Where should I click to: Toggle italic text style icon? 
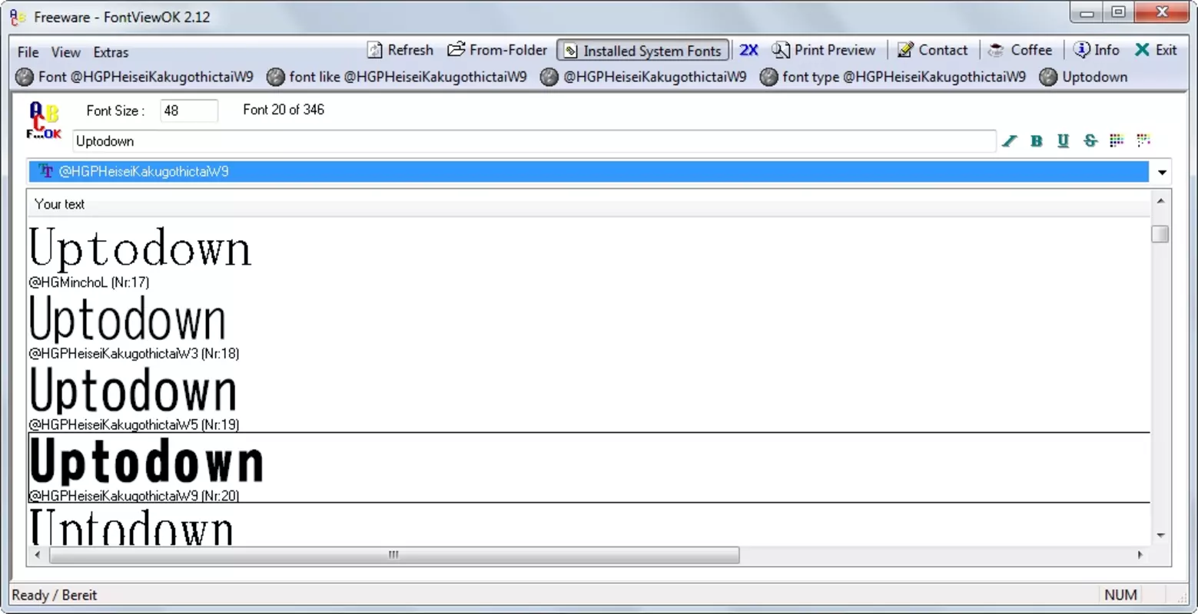(x=1010, y=140)
